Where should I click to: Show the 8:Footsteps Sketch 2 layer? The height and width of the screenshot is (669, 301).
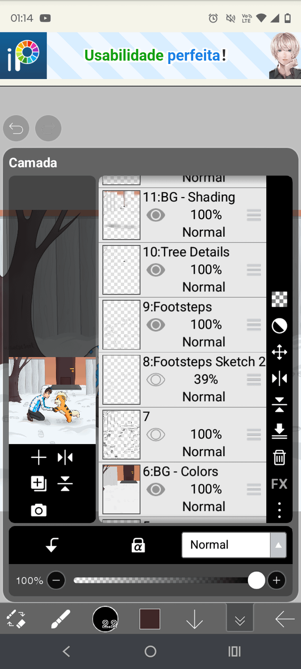pos(156,380)
